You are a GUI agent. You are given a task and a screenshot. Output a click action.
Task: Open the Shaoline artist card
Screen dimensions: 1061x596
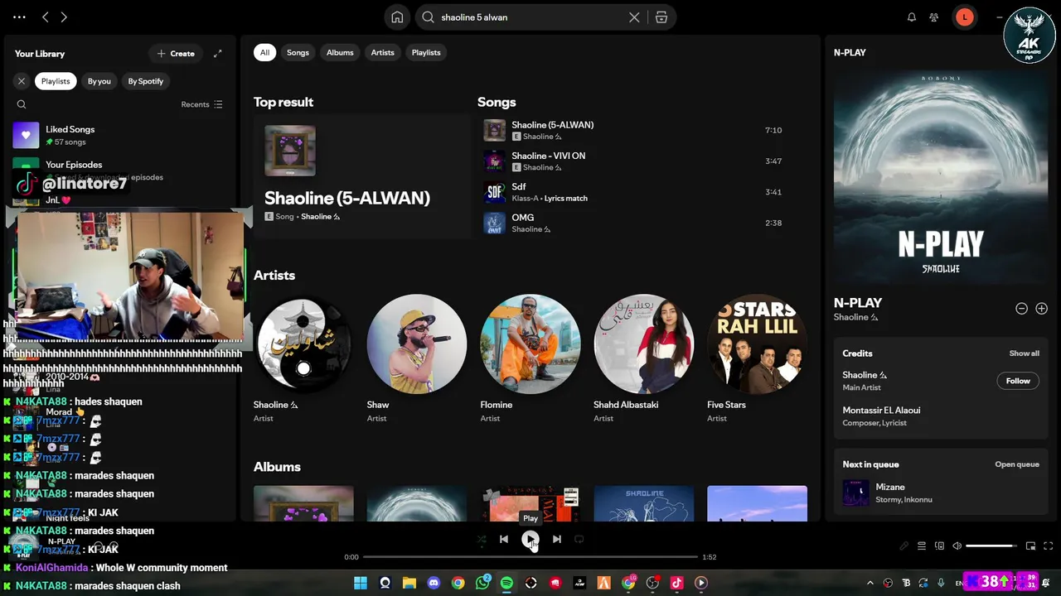coord(303,360)
